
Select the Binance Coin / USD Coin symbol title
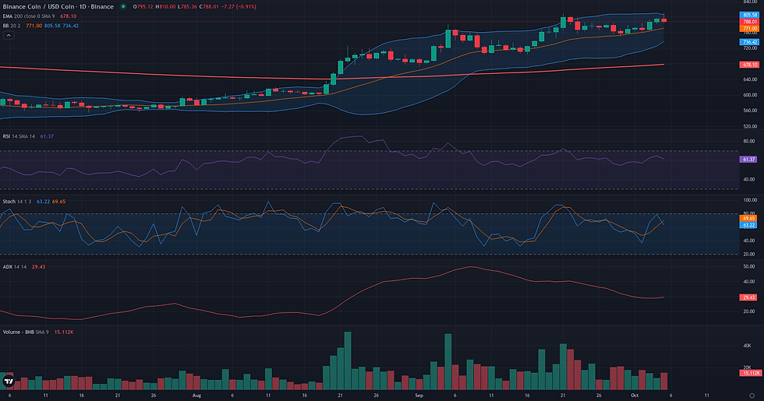click(58, 7)
